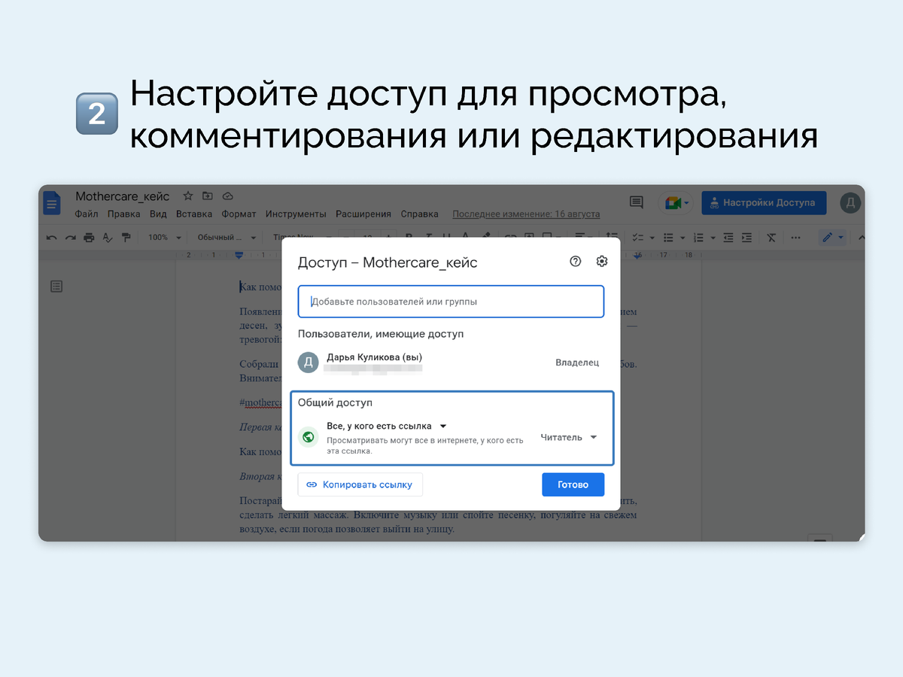Expand the checklist options arrow
Screen dimensions: 903x677
[x=652, y=238]
